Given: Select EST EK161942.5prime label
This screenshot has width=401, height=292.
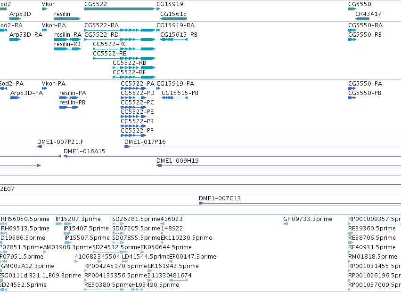Looking at the screenshot, I should click(173, 266).
